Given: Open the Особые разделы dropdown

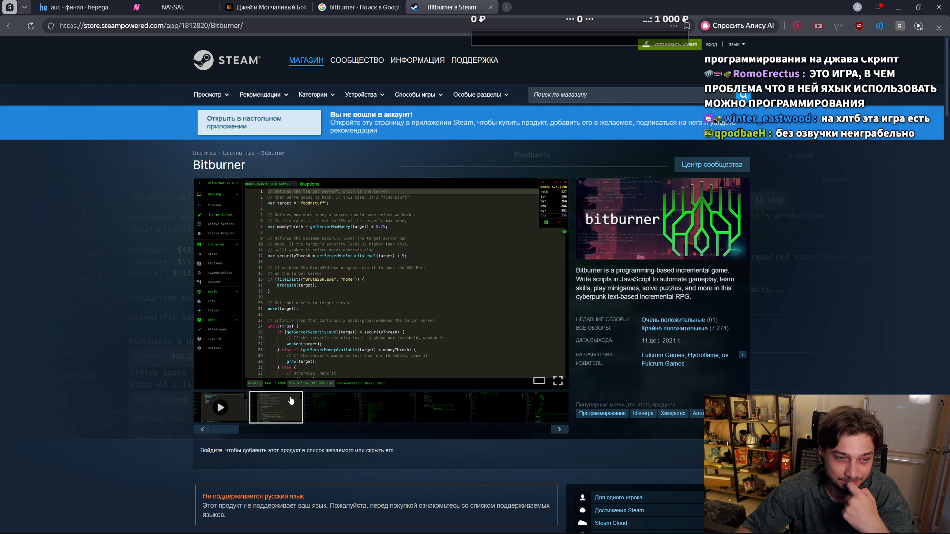Looking at the screenshot, I should (x=481, y=95).
